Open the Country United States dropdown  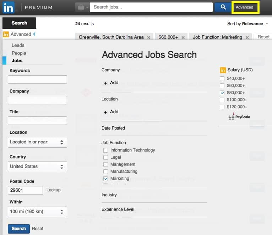click(37, 167)
